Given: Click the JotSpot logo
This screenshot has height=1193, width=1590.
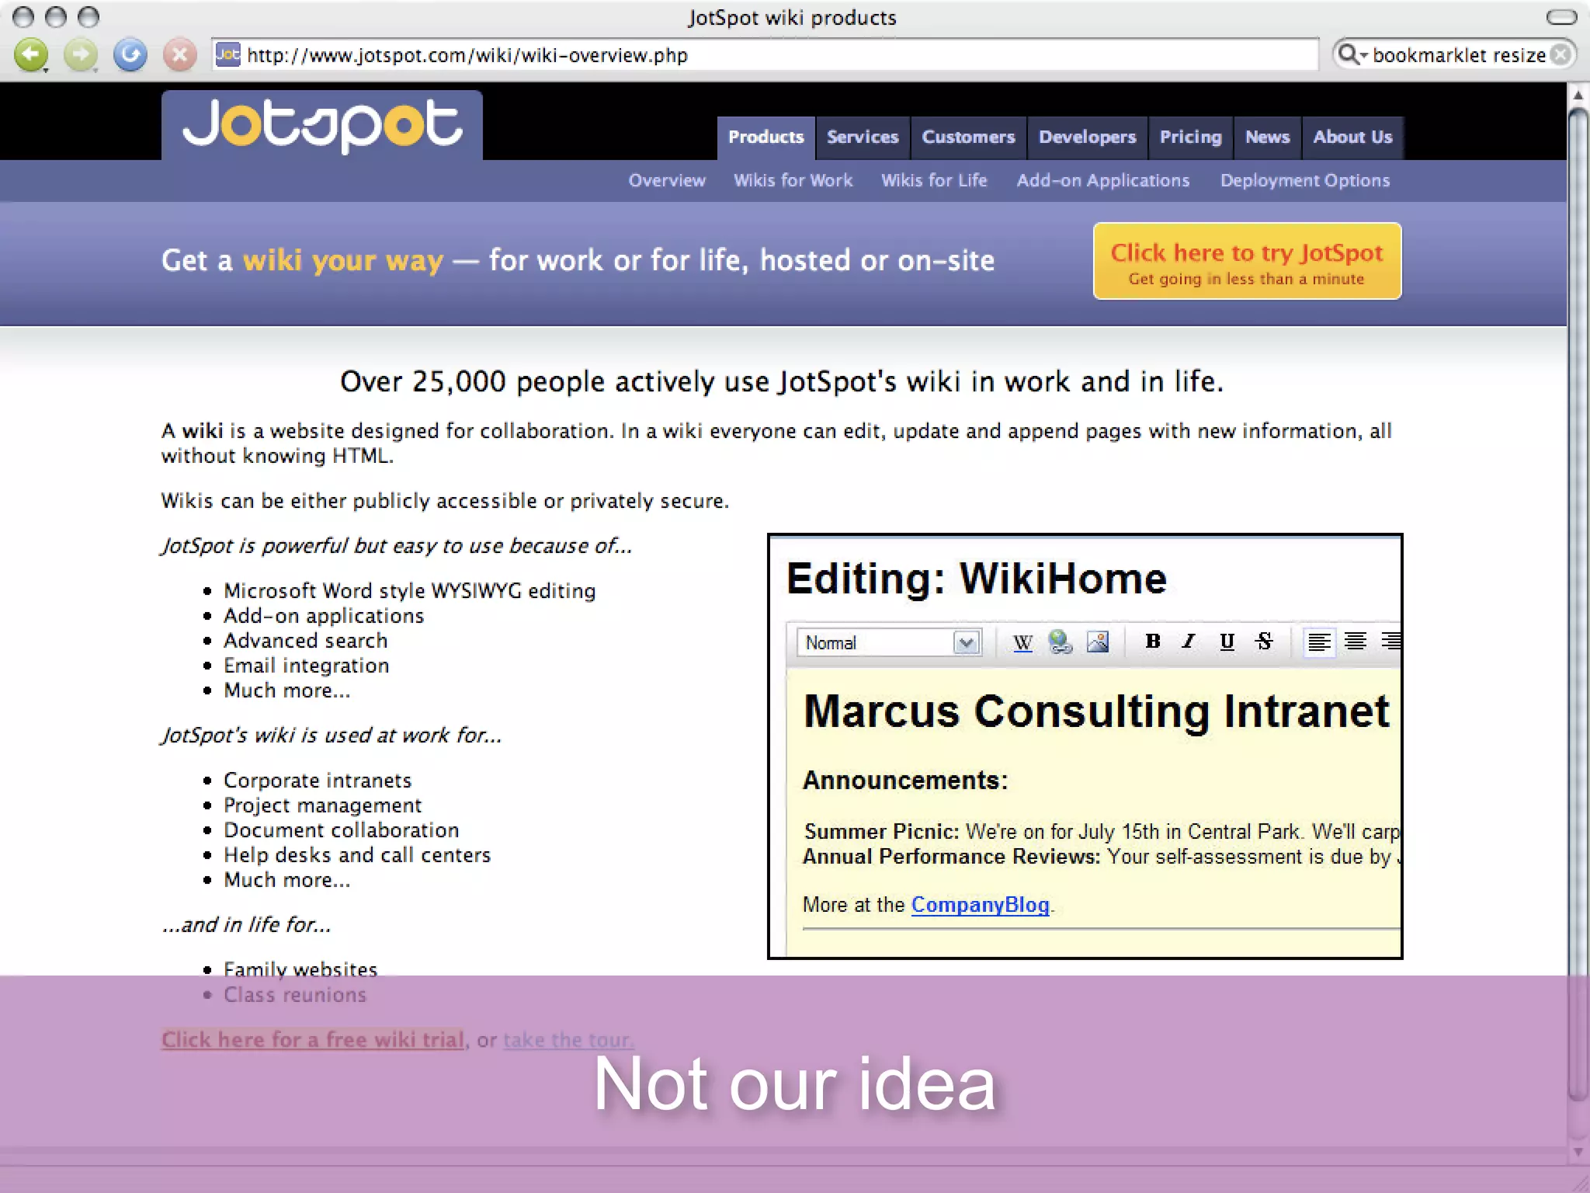Looking at the screenshot, I should pos(322,125).
